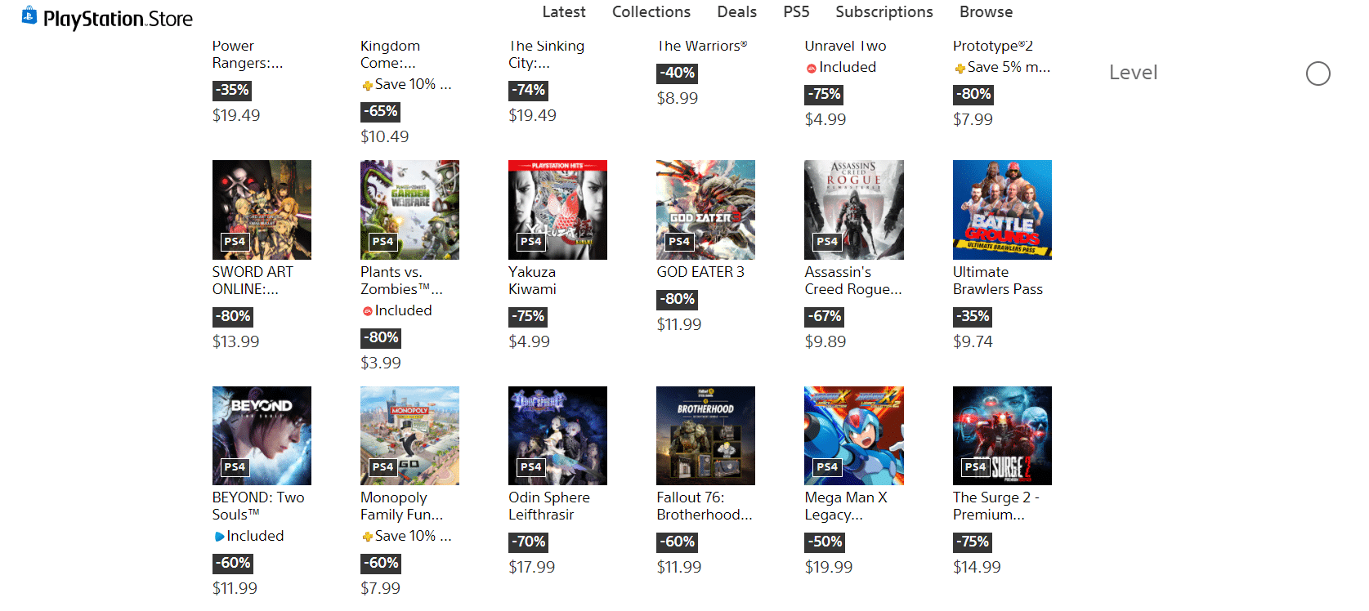Click the PlayStation Store shopping bag logo
Image resolution: width=1369 pixels, height=611 pixels.
coord(29,16)
